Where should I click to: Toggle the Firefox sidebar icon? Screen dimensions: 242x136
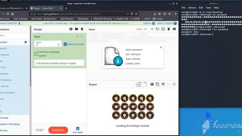point(165,14)
